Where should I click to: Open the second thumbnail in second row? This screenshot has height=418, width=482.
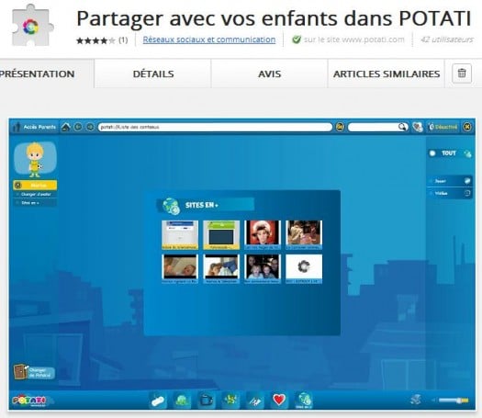[x=221, y=268]
